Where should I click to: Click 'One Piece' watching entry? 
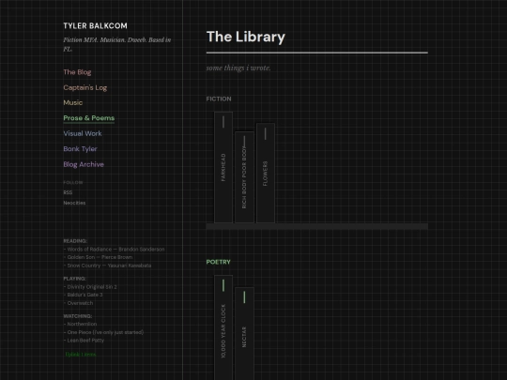103,332
